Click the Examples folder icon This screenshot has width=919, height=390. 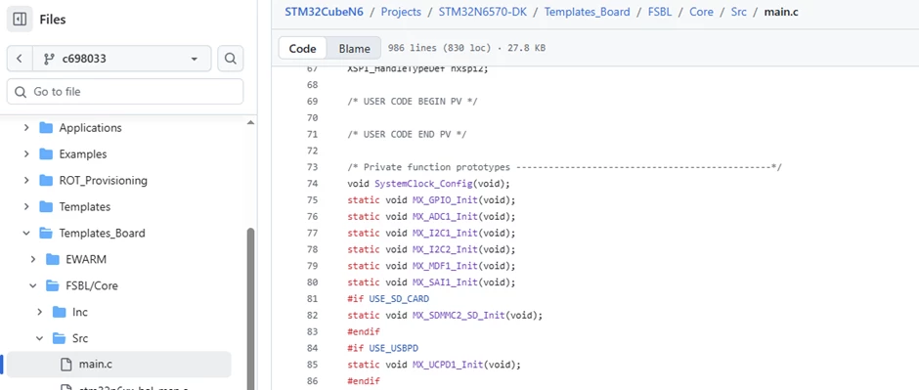coord(46,154)
